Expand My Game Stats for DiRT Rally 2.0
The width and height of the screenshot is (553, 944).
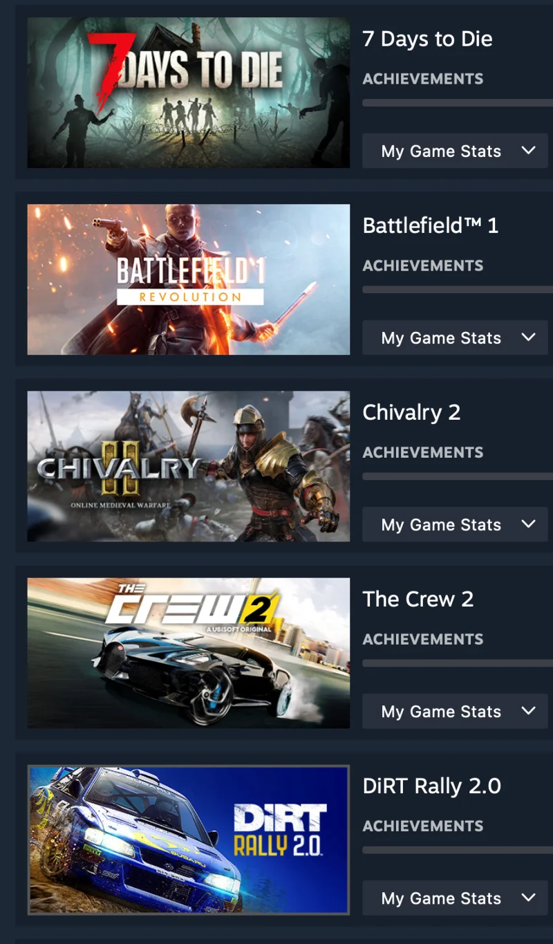click(456, 898)
